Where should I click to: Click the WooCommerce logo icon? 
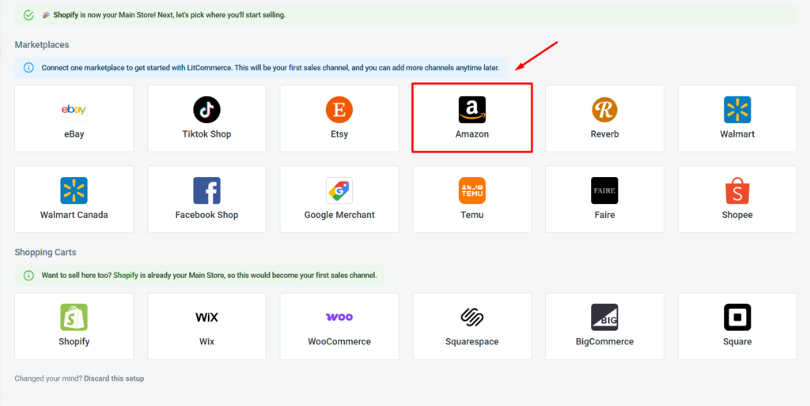[x=339, y=317]
